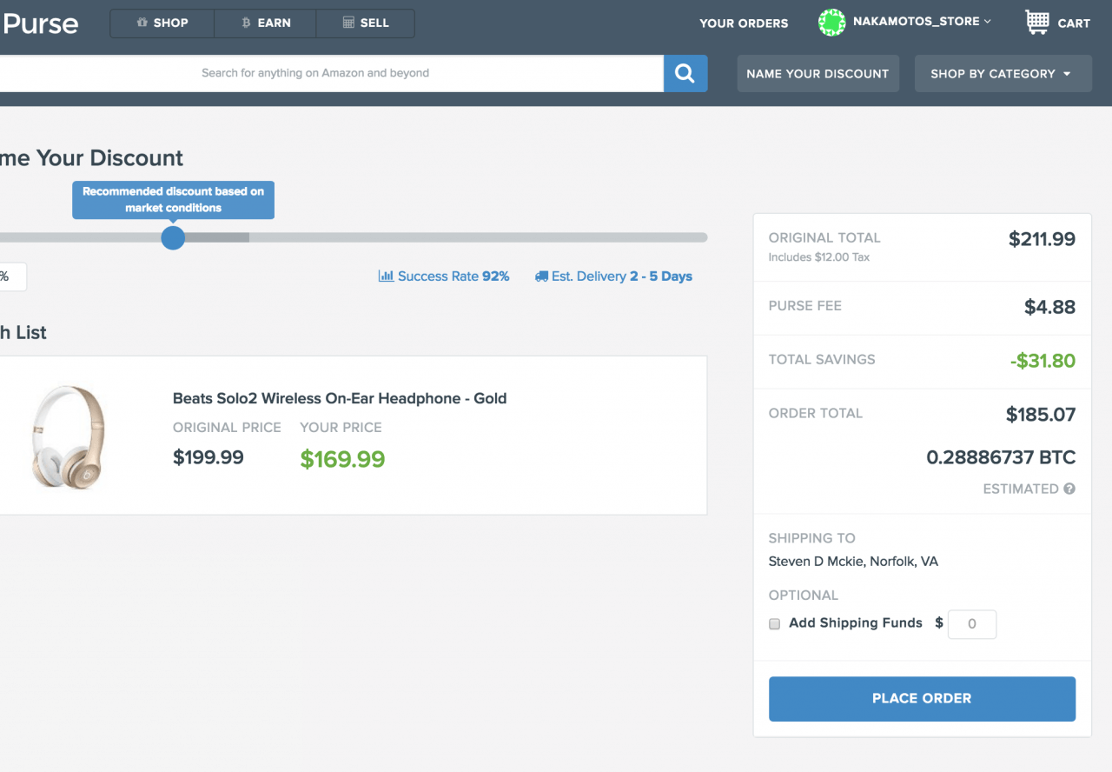Open the EARN menu tab

(265, 23)
